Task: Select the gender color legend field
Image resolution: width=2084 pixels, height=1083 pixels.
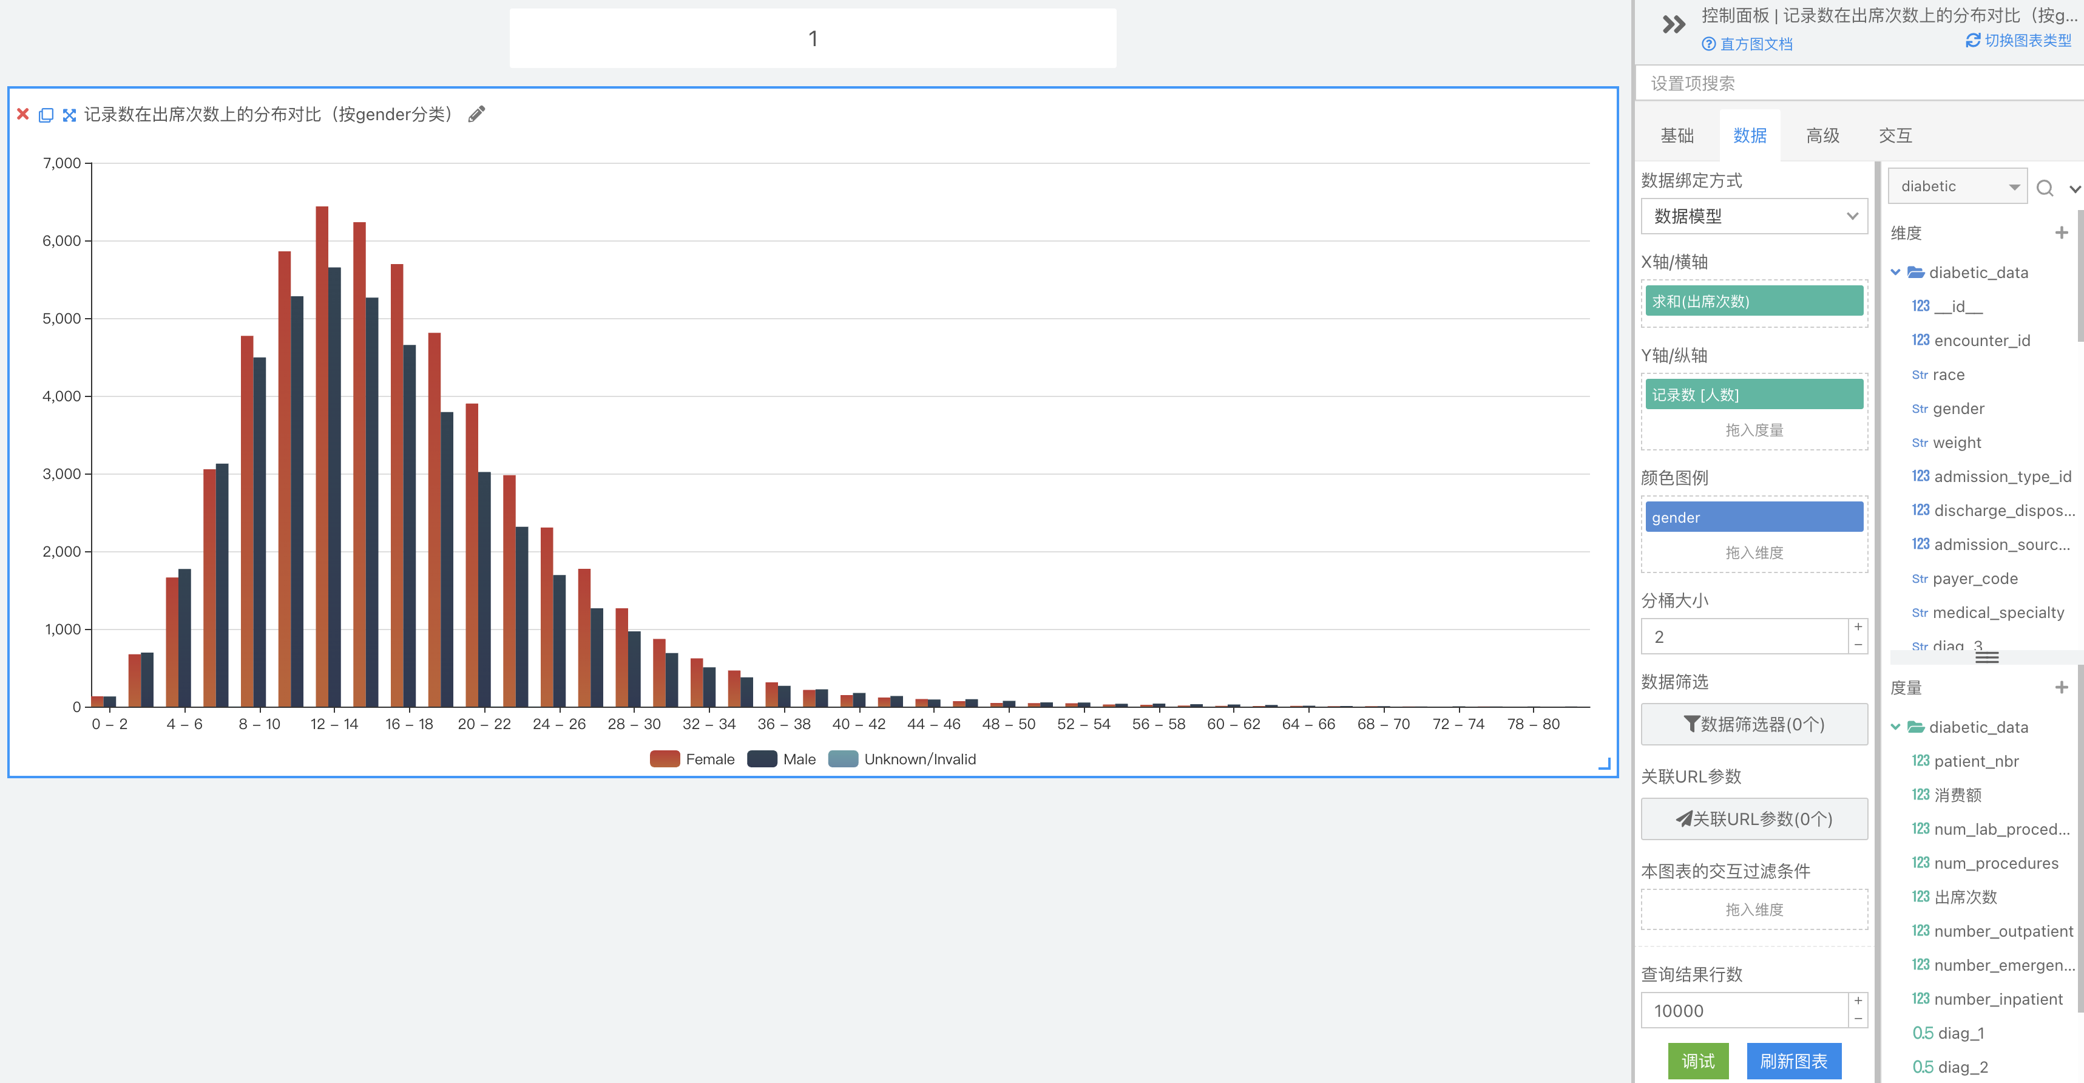Action: [1754, 517]
